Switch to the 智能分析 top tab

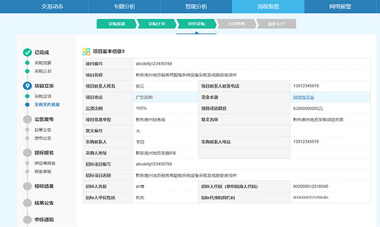point(196,6)
